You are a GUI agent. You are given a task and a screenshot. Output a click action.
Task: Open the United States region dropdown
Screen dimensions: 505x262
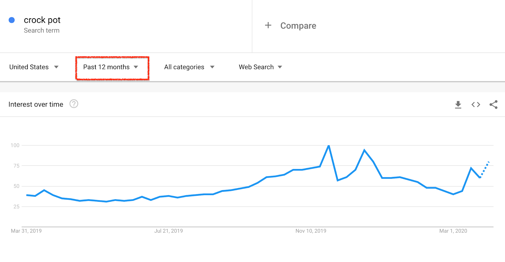pyautogui.click(x=34, y=67)
